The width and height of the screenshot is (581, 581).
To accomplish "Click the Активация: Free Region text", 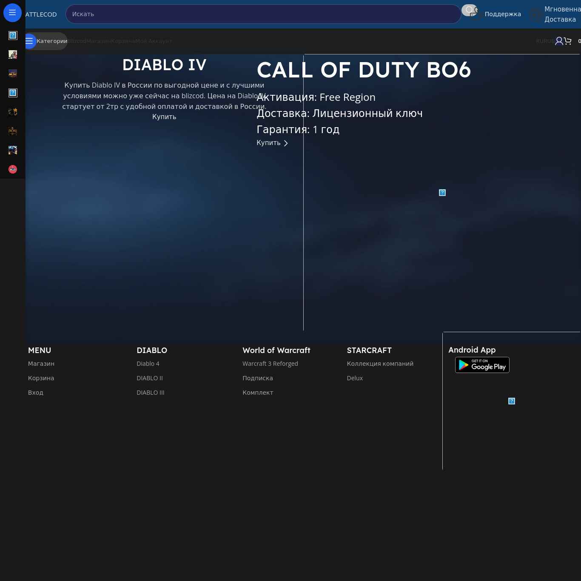I will 316,97.
